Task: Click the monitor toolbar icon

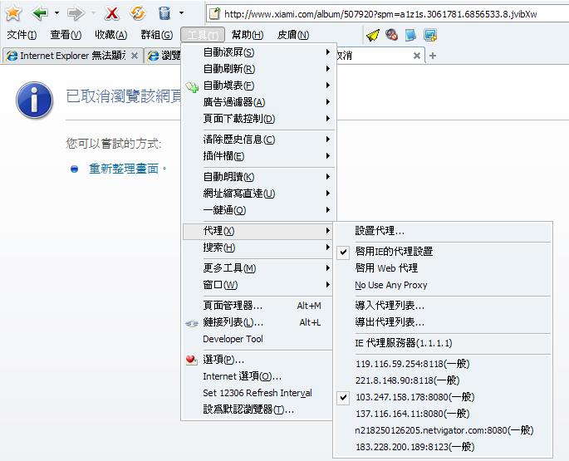Action: pos(430,35)
